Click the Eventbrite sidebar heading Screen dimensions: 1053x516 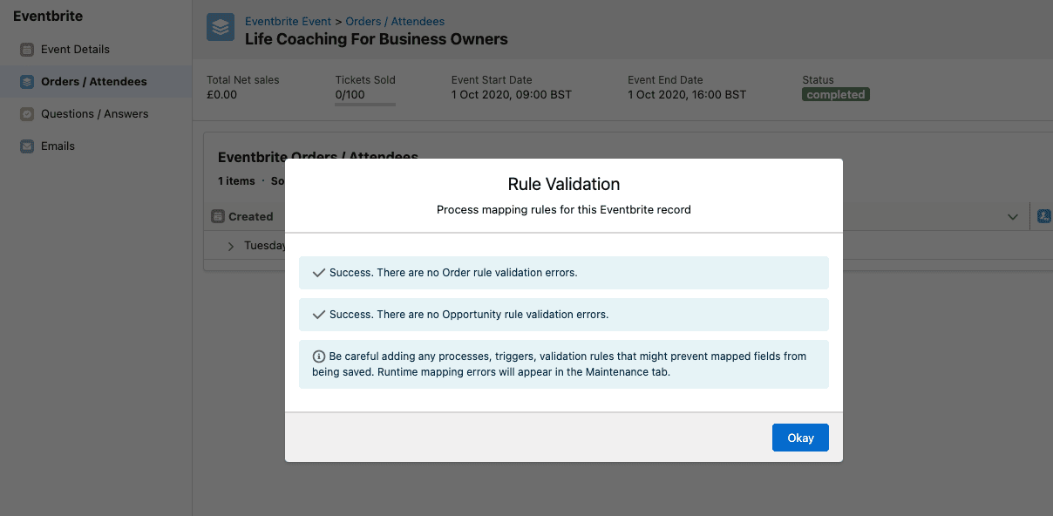coord(48,16)
